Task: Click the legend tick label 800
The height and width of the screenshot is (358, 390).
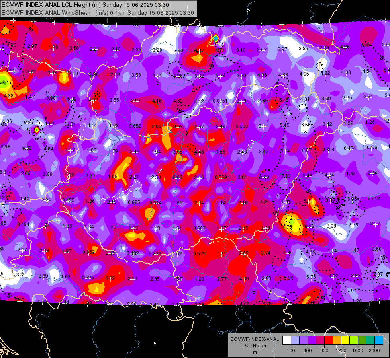Action: (324, 350)
